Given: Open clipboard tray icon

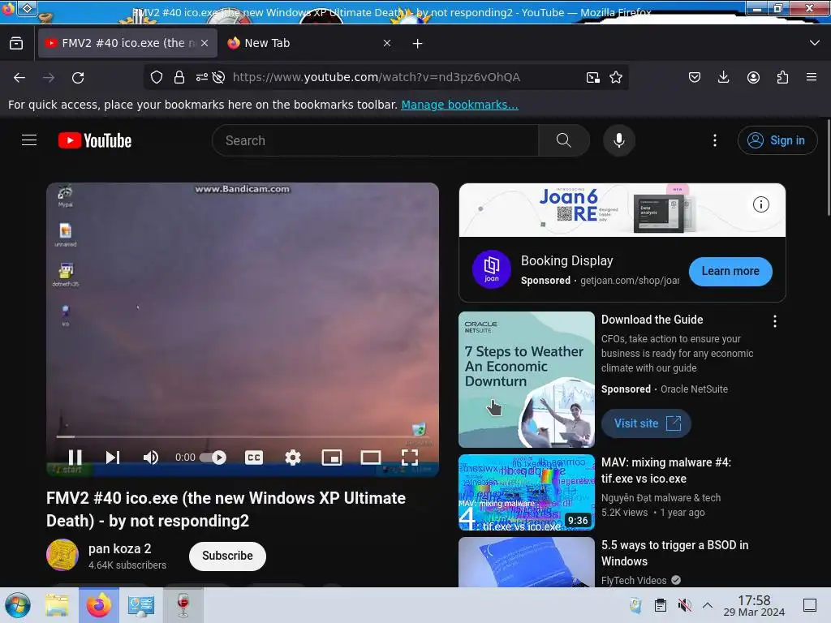Looking at the screenshot, I should tap(661, 605).
